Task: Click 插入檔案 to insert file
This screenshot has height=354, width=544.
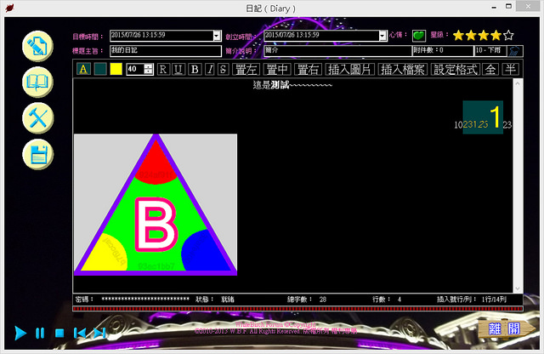Action: point(402,69)
